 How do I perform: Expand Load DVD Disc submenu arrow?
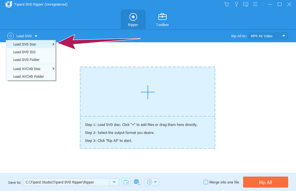click(x=53, y=44)
